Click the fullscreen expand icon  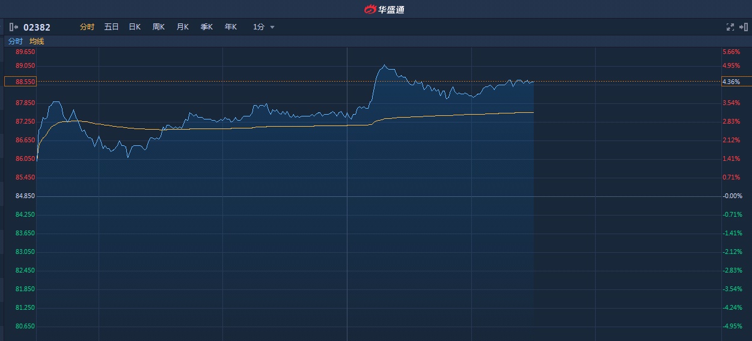(730, 27)
